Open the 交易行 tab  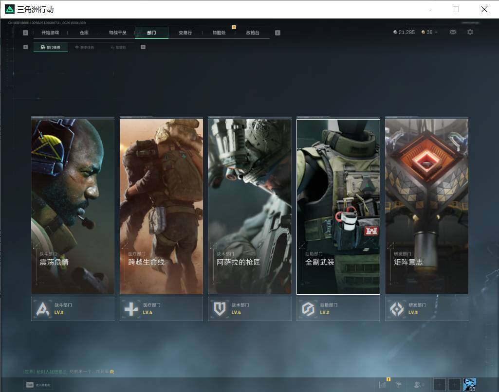[x=185, y=33]
